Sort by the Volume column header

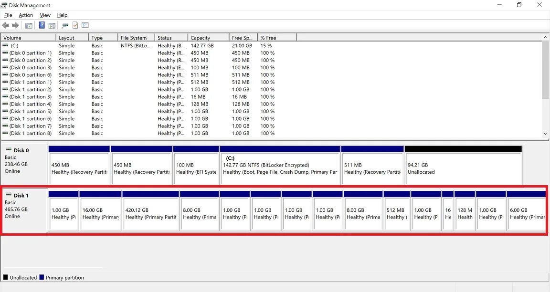pos(29,38)
